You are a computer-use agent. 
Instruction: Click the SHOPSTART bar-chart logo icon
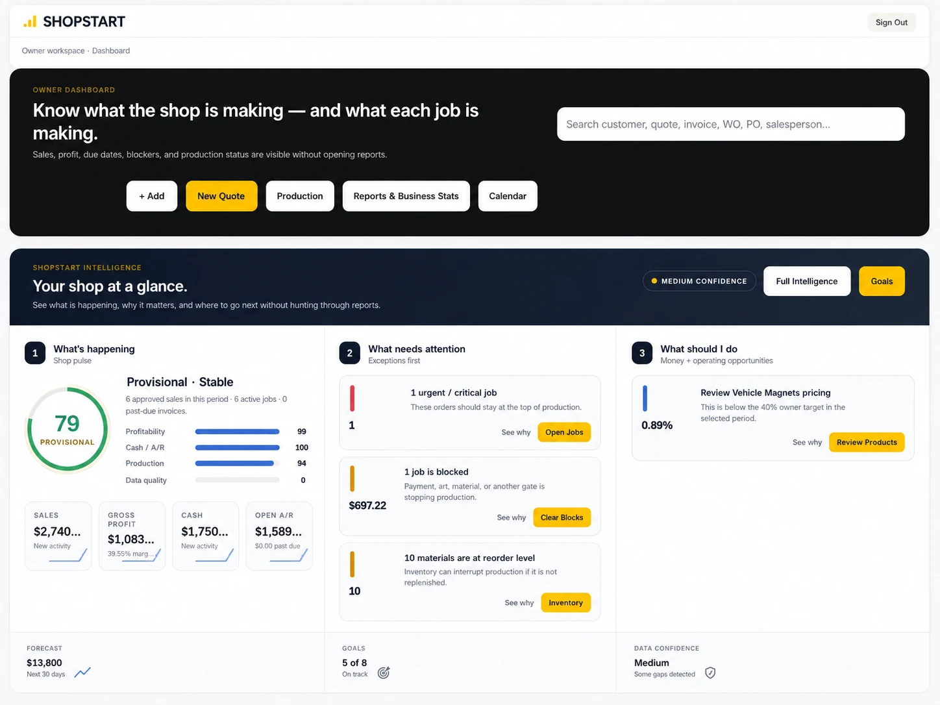point(30,22)
